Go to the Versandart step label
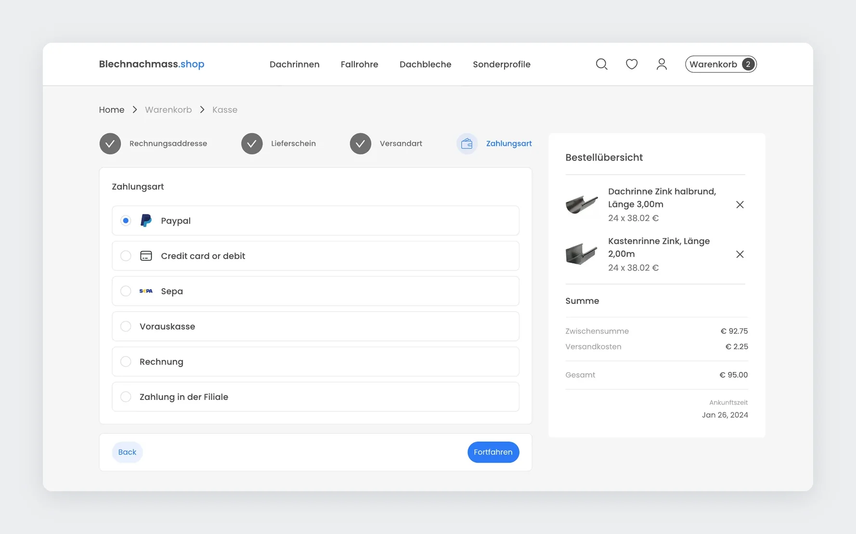The image size is (856, 534). coord(401,143)
